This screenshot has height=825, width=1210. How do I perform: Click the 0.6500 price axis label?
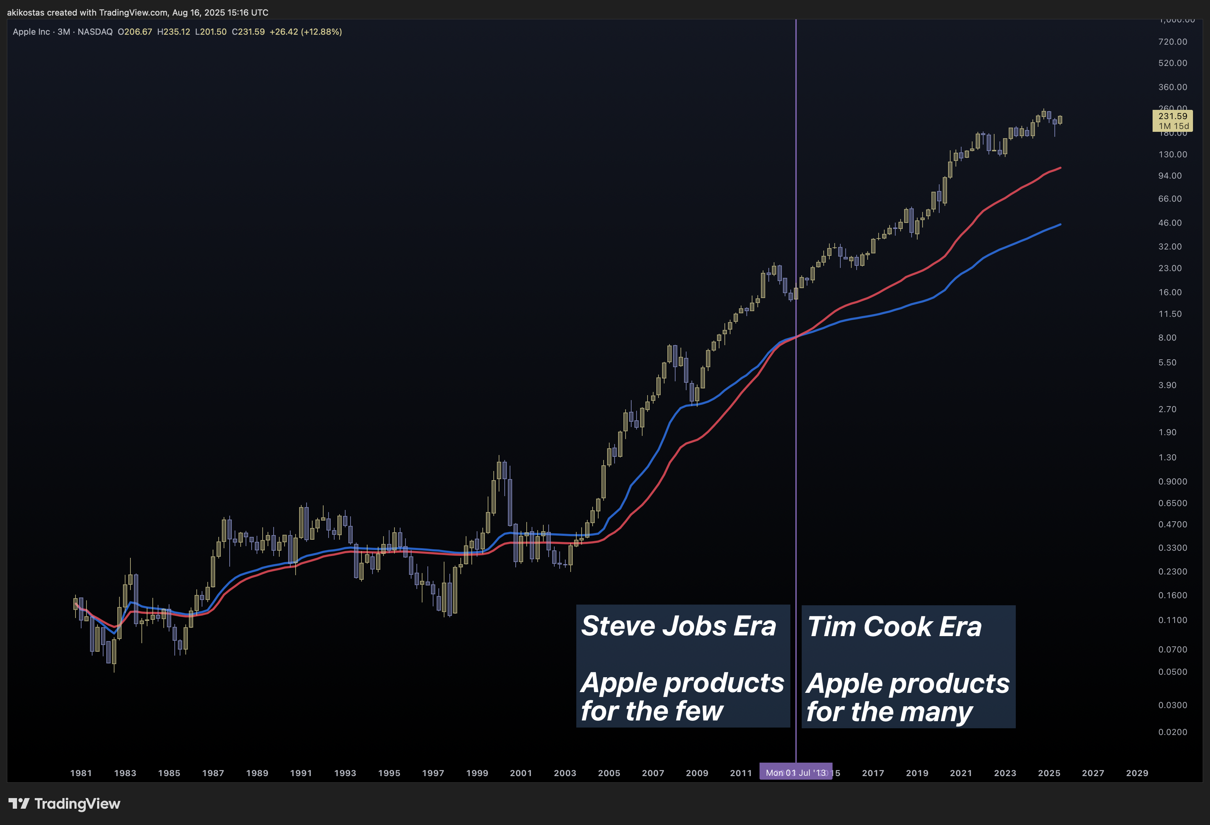click(1172, 503)
